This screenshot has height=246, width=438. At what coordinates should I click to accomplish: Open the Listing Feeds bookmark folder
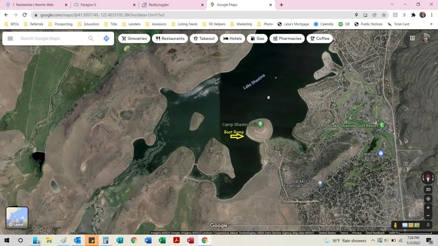(x=184, y=24)
